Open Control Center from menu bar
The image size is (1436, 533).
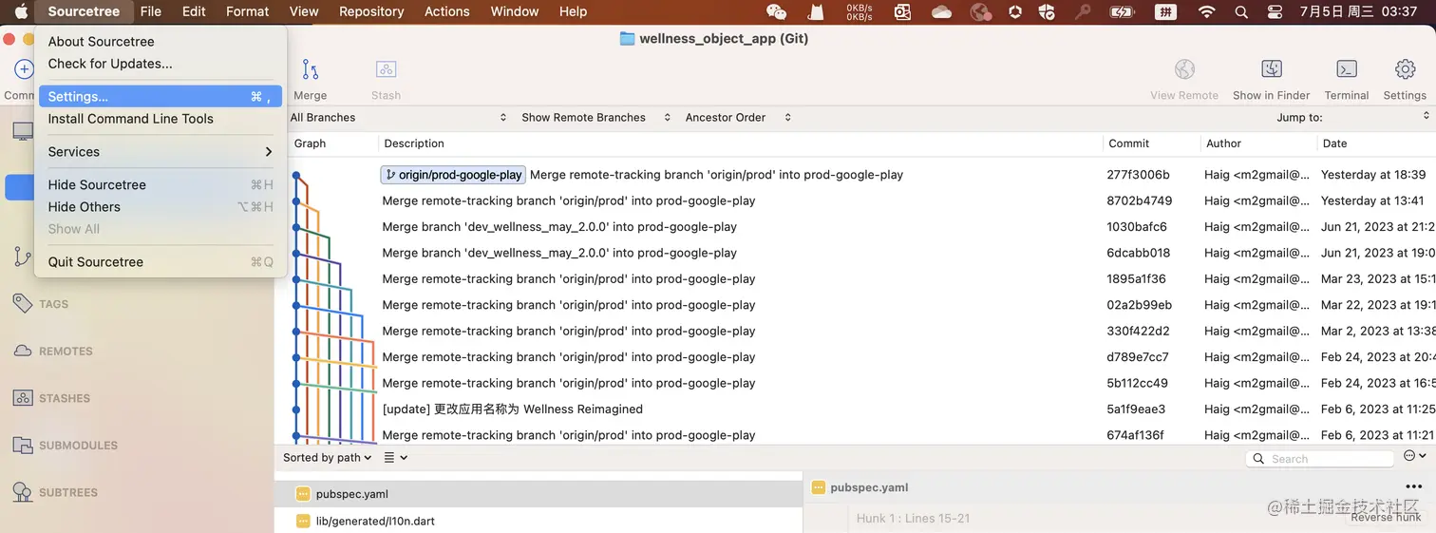pos(1274,11)
